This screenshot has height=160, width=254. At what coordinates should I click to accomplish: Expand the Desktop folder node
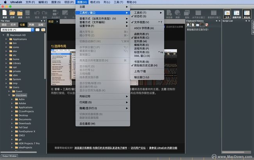click(x=12, y=115)
